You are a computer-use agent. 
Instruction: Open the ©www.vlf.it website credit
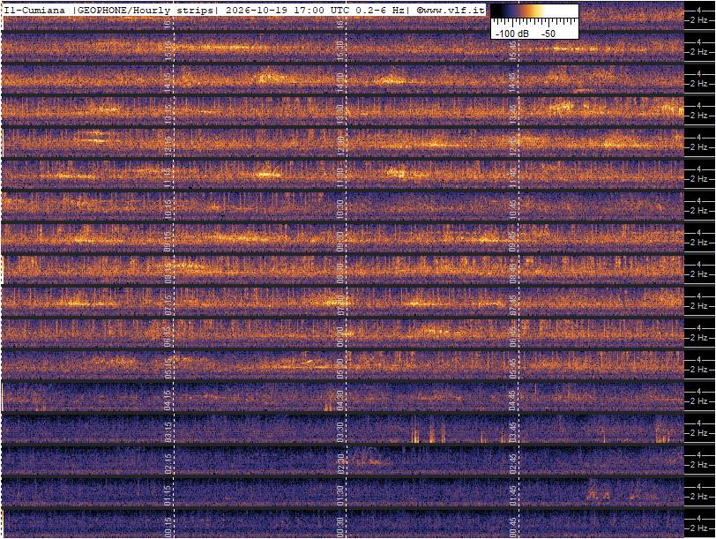451,11
